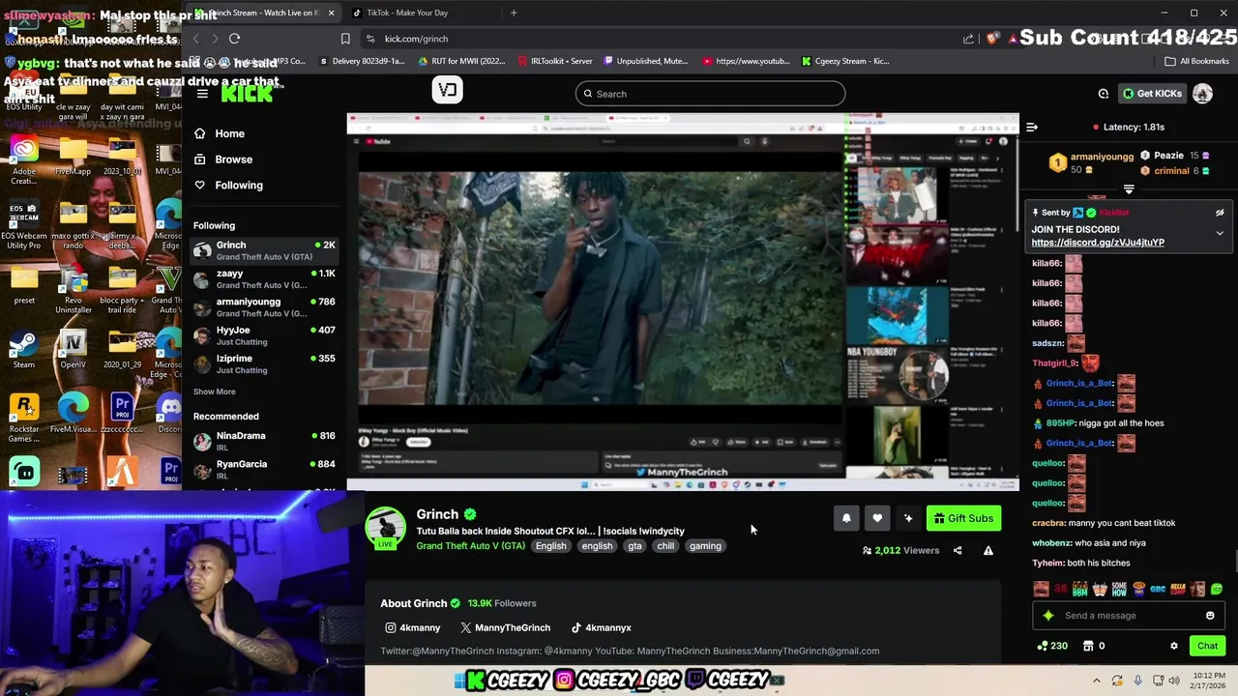Open the channel shop icon

pos(1088,646)
